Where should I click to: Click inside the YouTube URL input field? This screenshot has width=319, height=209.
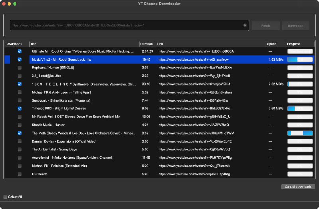pyautogui.click(x=126, y=25)
